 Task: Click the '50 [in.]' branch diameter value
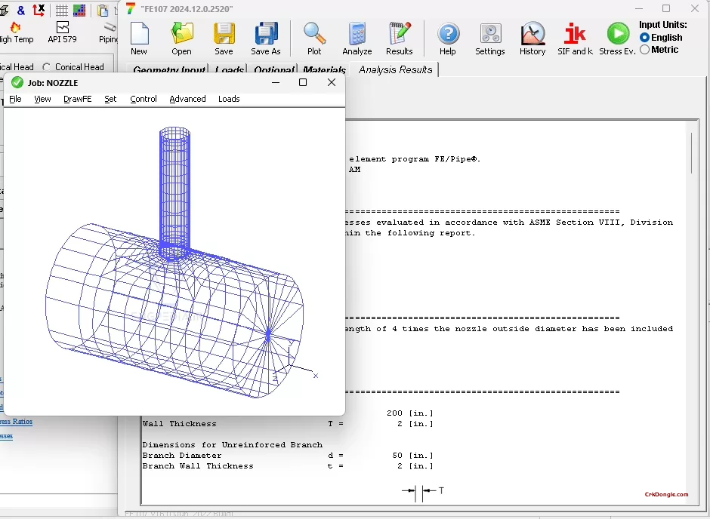coord(412,456)
